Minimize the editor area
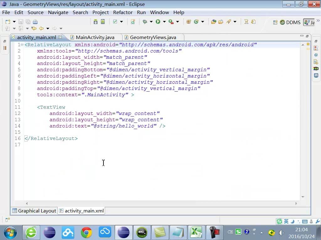This screenshot has width=321, height=240. pos(302,36)
